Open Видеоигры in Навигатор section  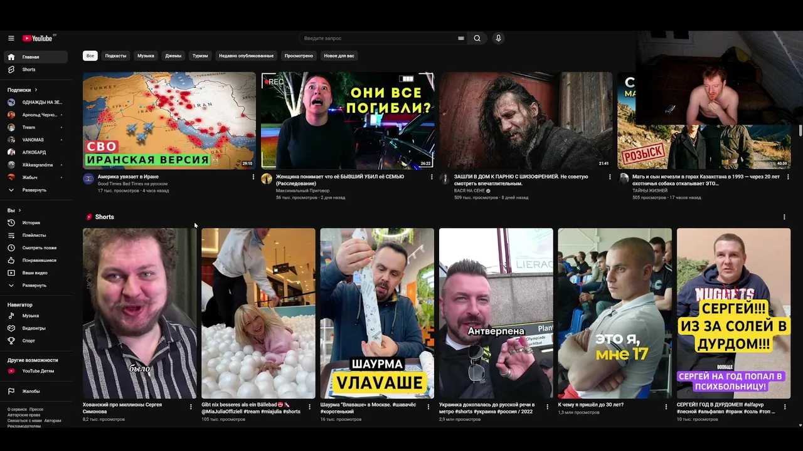click(x=36, y=328)
